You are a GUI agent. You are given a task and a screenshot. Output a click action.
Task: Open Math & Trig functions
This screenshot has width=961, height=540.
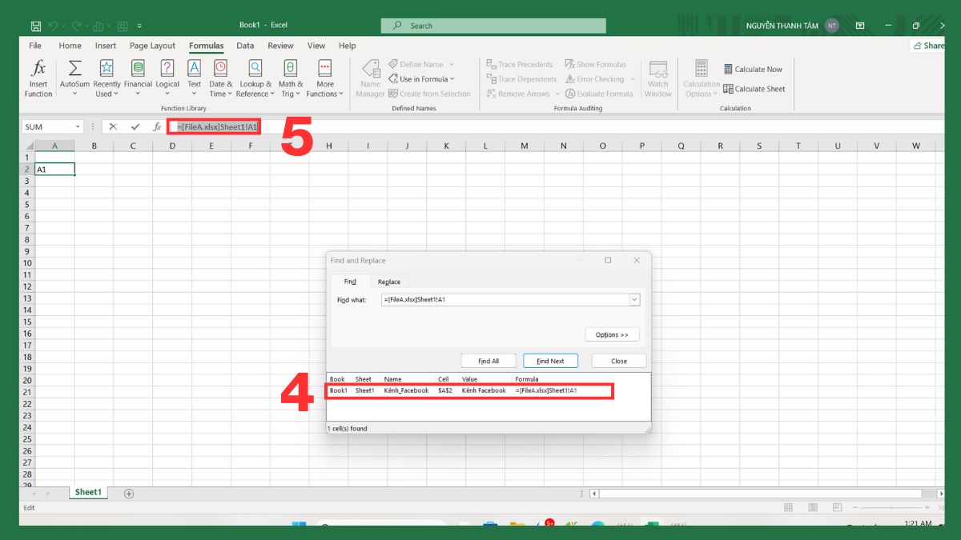tap(291, 78)
